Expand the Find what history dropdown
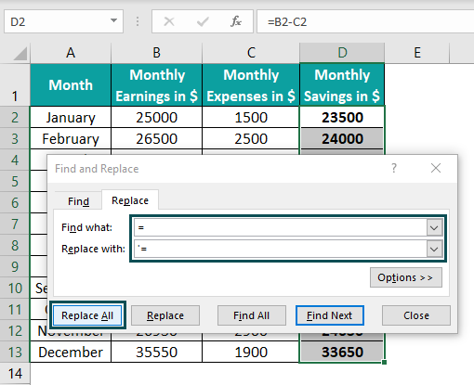474x385 pixels. [434, 228]
